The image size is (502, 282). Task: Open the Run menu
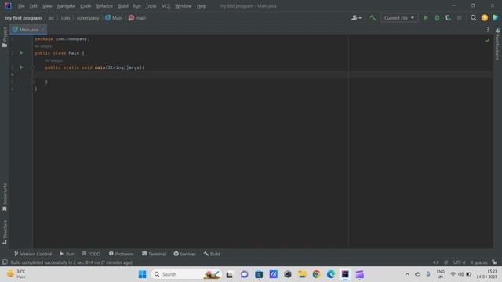click(137, 6)
